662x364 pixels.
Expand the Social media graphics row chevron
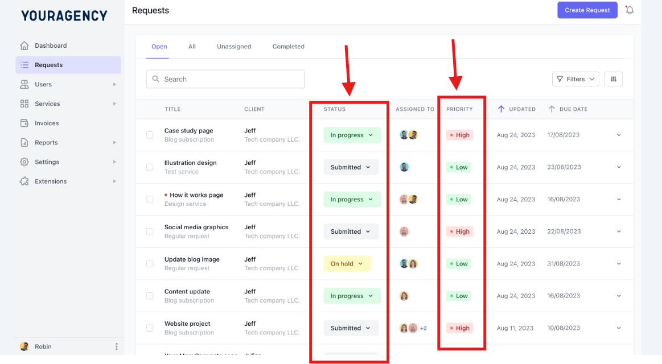[x=619, y=231]
